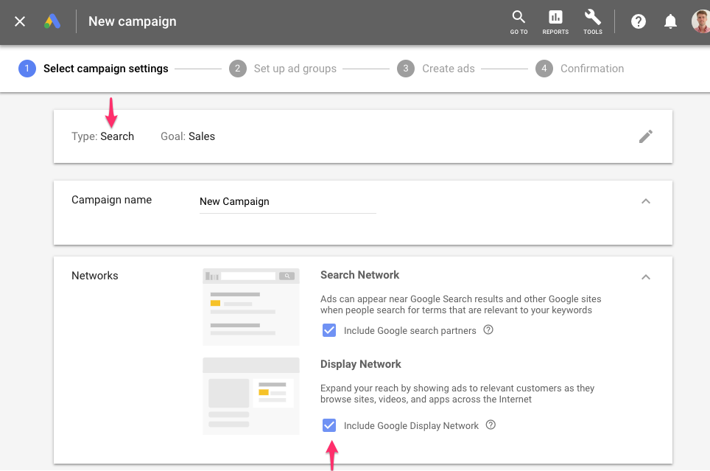Open the notifications bell

click(x=670, y=21)
